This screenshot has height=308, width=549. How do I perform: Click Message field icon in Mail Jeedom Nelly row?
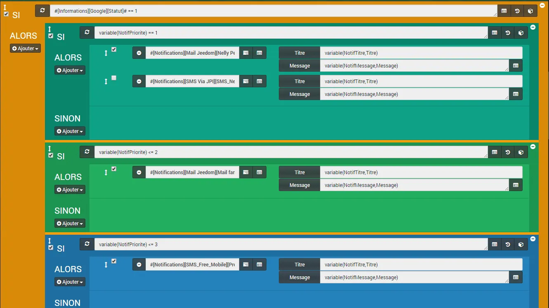(516, 65)
